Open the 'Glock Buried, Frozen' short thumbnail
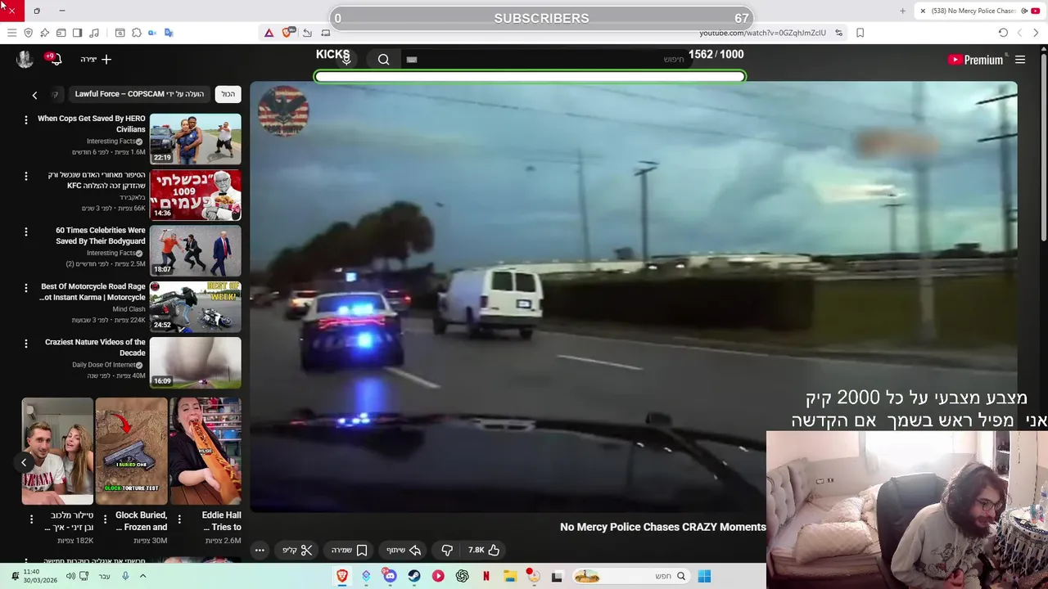 point(131,451)
